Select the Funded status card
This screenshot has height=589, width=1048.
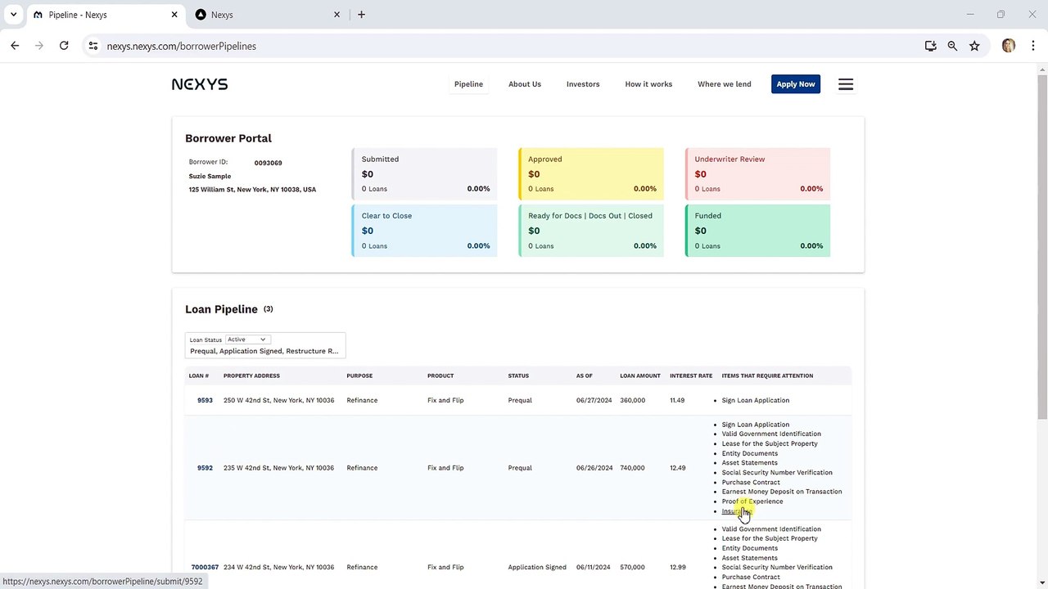coord(757,231)
